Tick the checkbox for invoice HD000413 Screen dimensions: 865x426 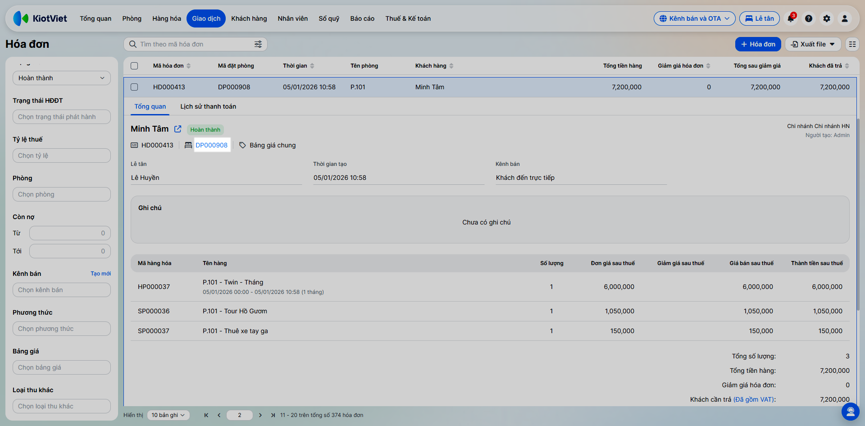point(134,87)
